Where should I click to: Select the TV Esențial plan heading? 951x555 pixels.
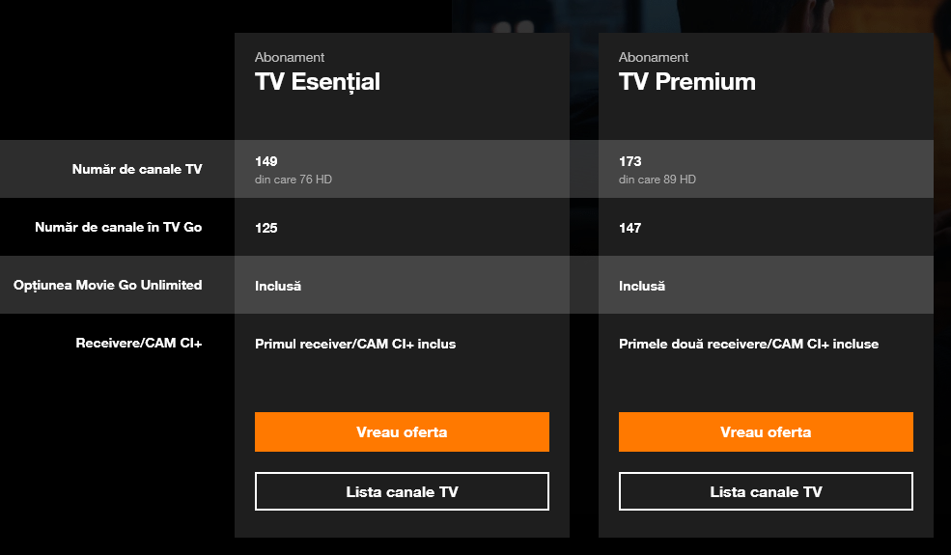(318, 82)
